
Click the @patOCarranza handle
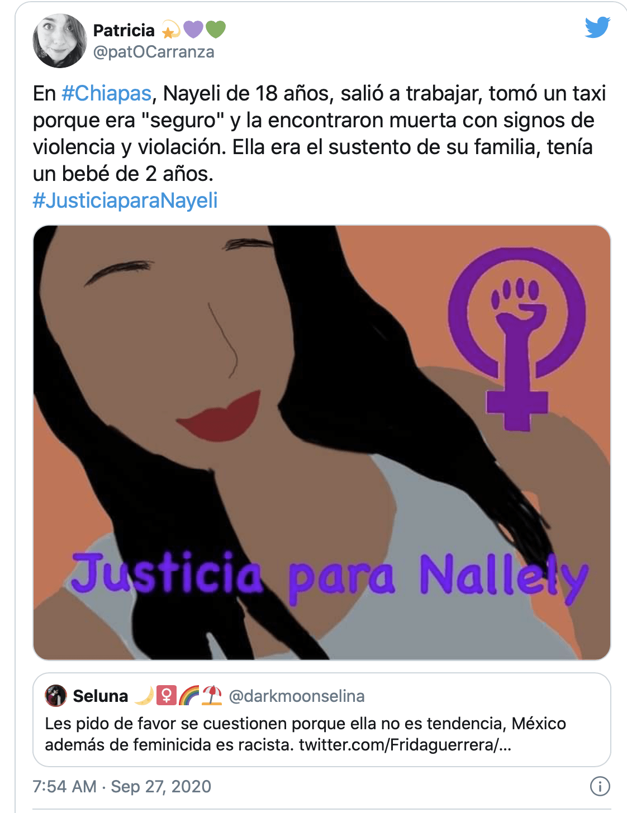pos(154,52)
